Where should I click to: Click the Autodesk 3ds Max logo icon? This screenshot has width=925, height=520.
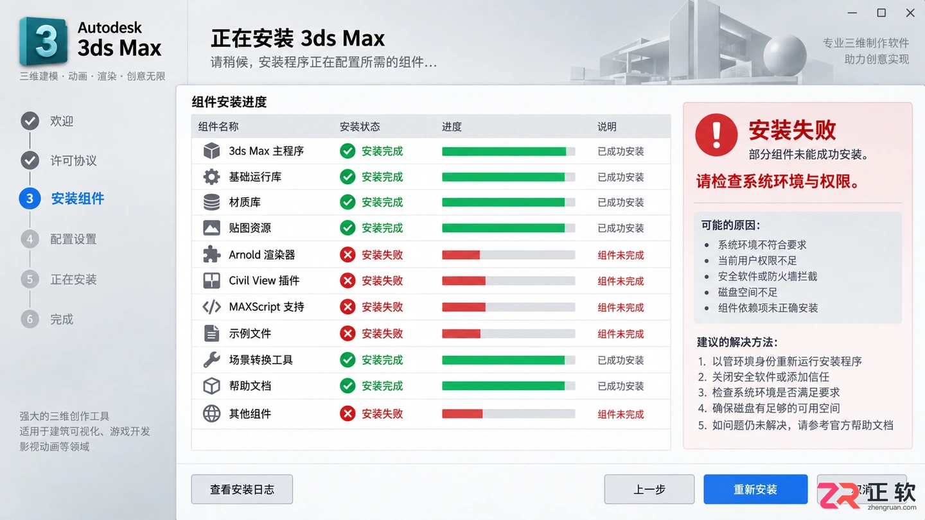pyautogui.click(x=44, y=41)
